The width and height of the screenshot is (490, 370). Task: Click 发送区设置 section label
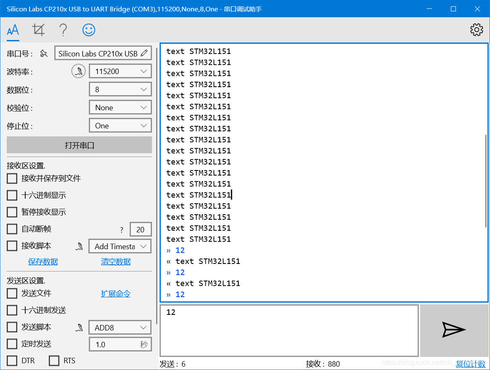[26, 281]
